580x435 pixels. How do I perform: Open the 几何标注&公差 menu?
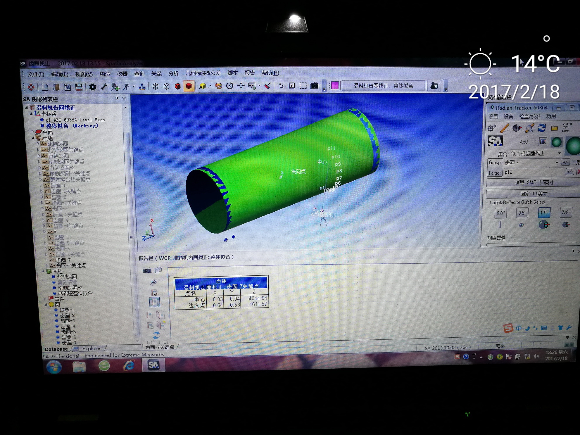point(203,73)
